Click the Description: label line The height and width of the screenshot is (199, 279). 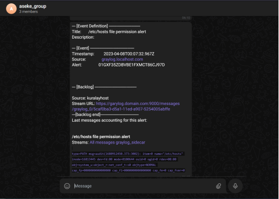coord(83,37)
